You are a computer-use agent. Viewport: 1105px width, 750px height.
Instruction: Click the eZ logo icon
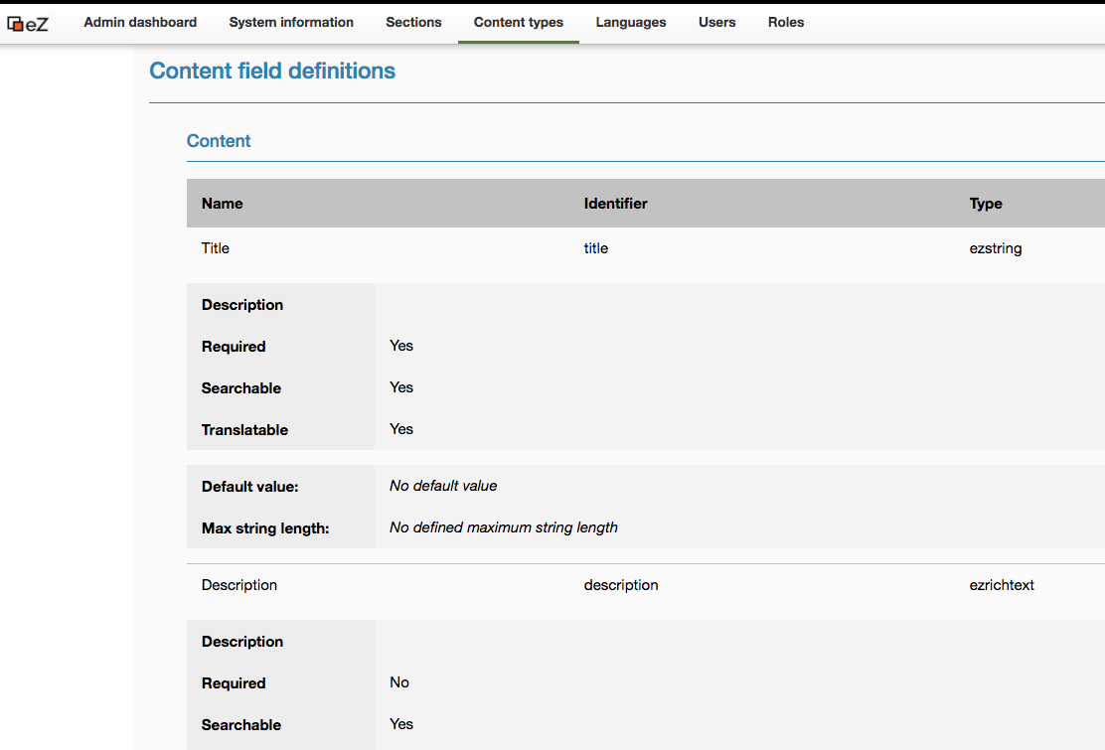28,24
